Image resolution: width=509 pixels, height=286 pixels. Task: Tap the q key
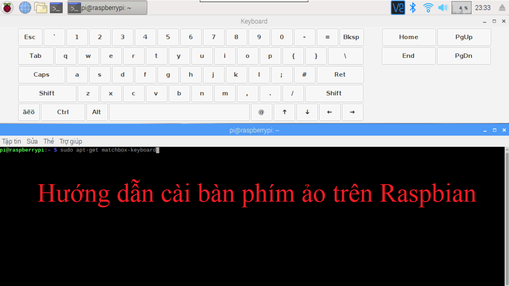click(66, 56)
